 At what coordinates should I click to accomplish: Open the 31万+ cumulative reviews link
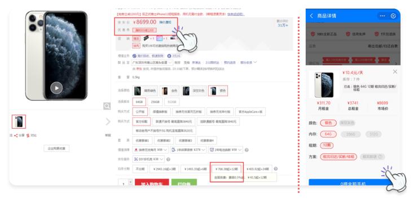(283, 25)
